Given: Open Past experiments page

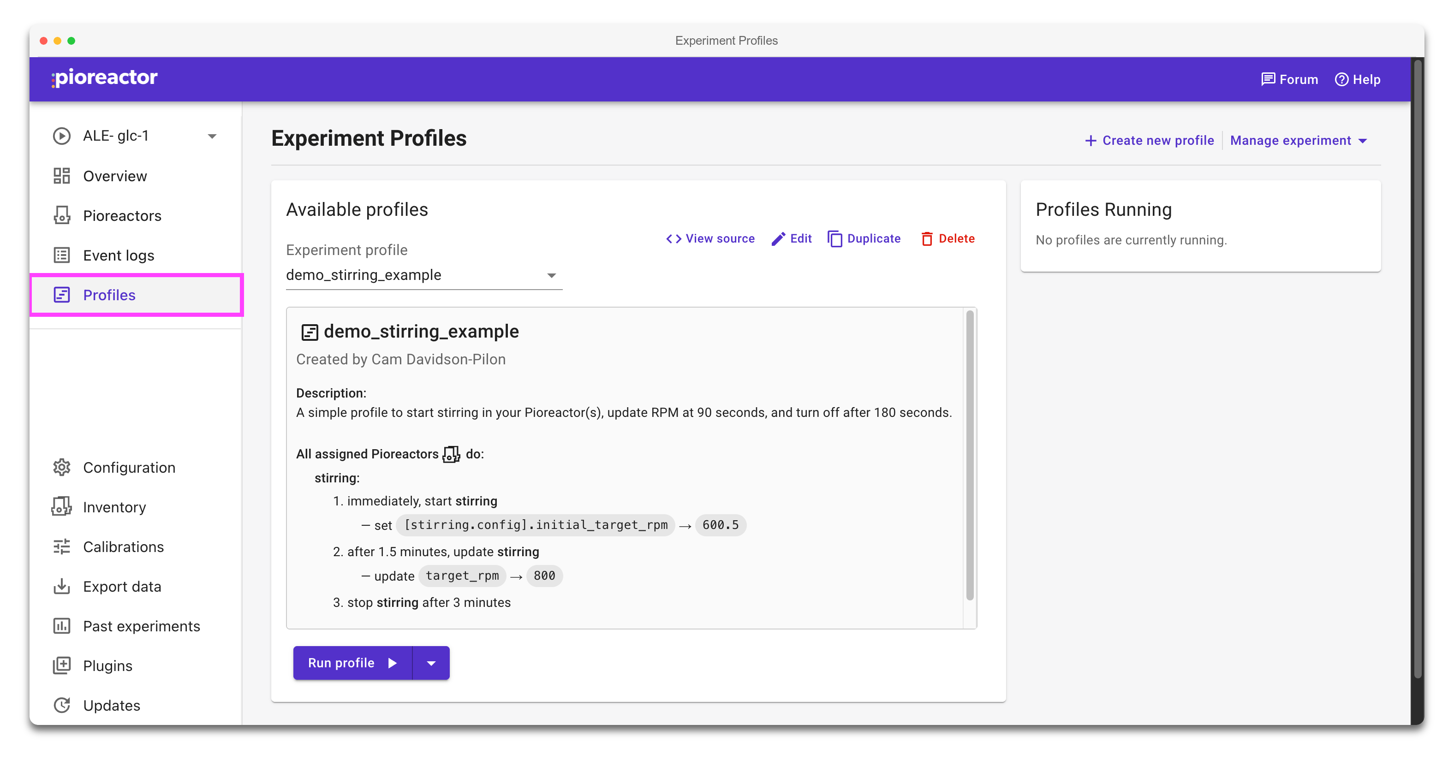Looking at the screenshot, I should tap(141, 626).
